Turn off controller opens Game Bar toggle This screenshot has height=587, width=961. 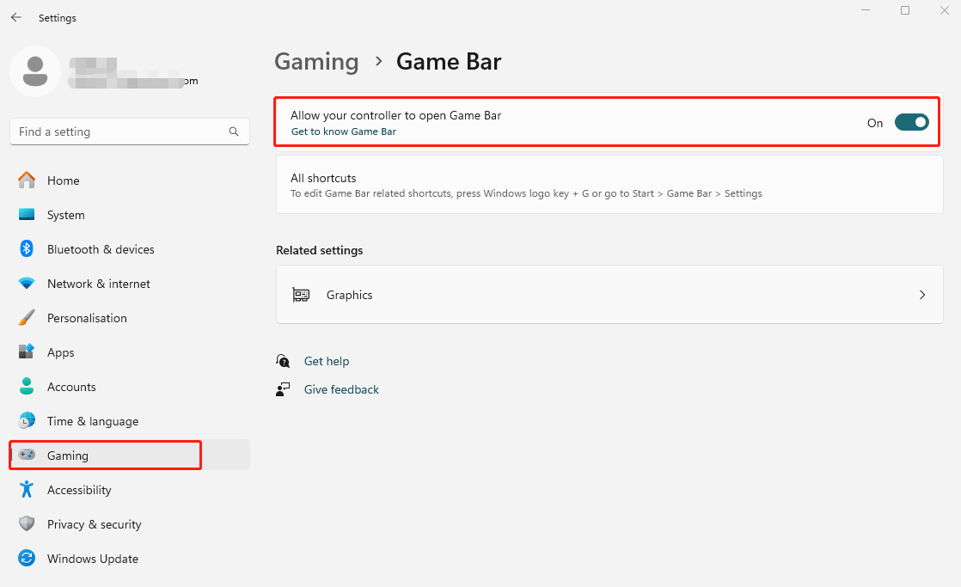pyautogui.click(x=911, y=123)
